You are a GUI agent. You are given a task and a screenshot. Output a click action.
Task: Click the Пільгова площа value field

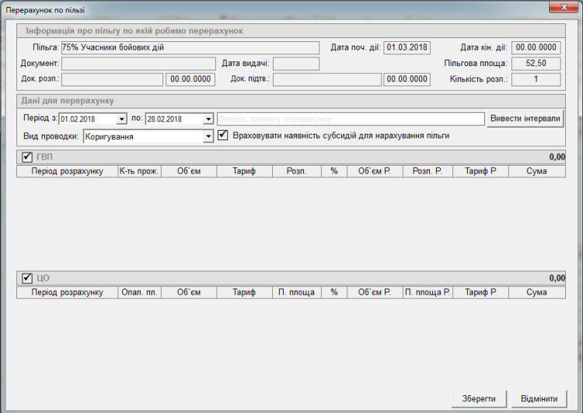536,63
